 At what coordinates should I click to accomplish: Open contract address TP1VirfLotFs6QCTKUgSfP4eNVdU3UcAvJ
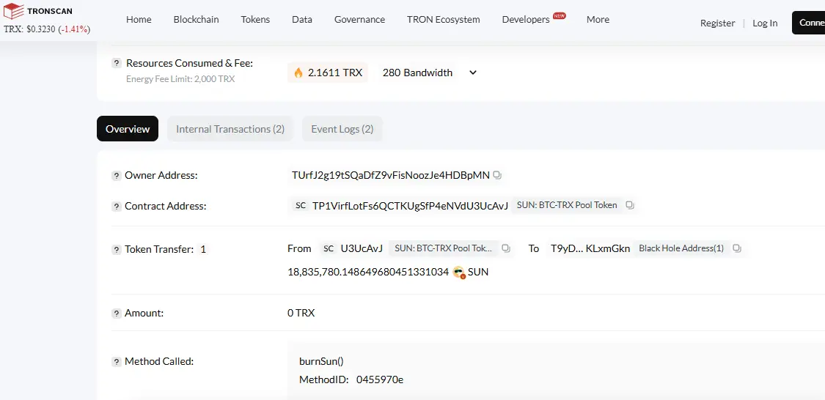pyautogui.click(x=411, y=206)
